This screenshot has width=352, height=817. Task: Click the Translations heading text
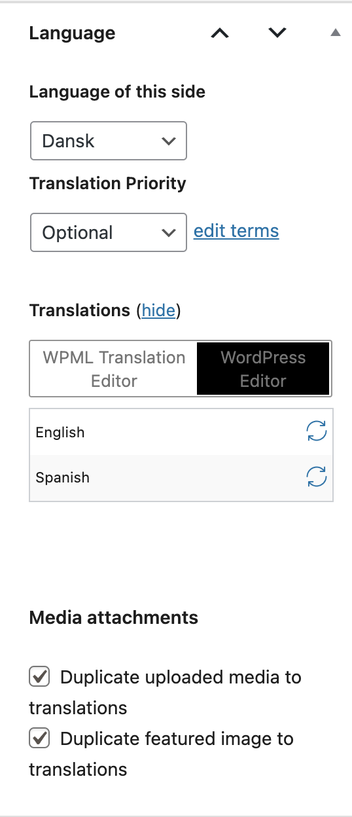click(x=80, y=310)
